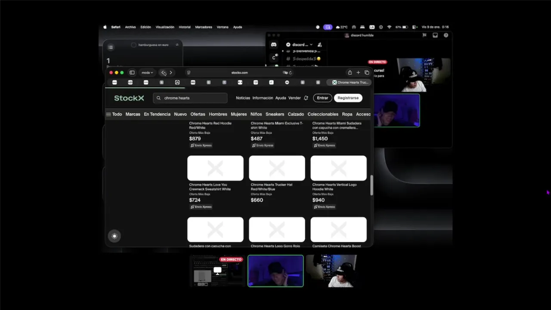Open a new Safari tab
This screenshot has width=551, height=310.
[358, 73]
